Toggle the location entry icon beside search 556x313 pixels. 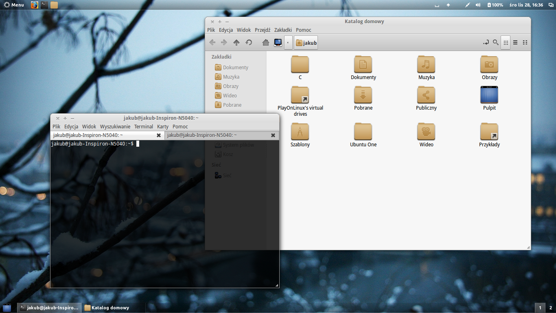(486, 42)
